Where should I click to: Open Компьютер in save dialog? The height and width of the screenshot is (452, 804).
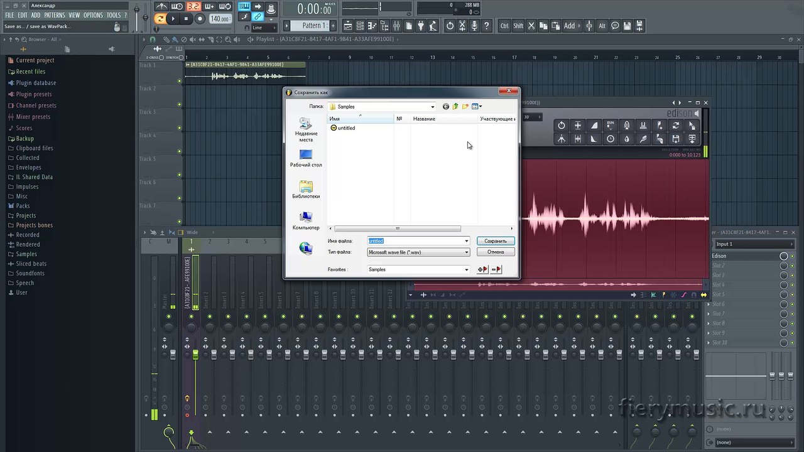pyautogui.click(x=306, y=221)
